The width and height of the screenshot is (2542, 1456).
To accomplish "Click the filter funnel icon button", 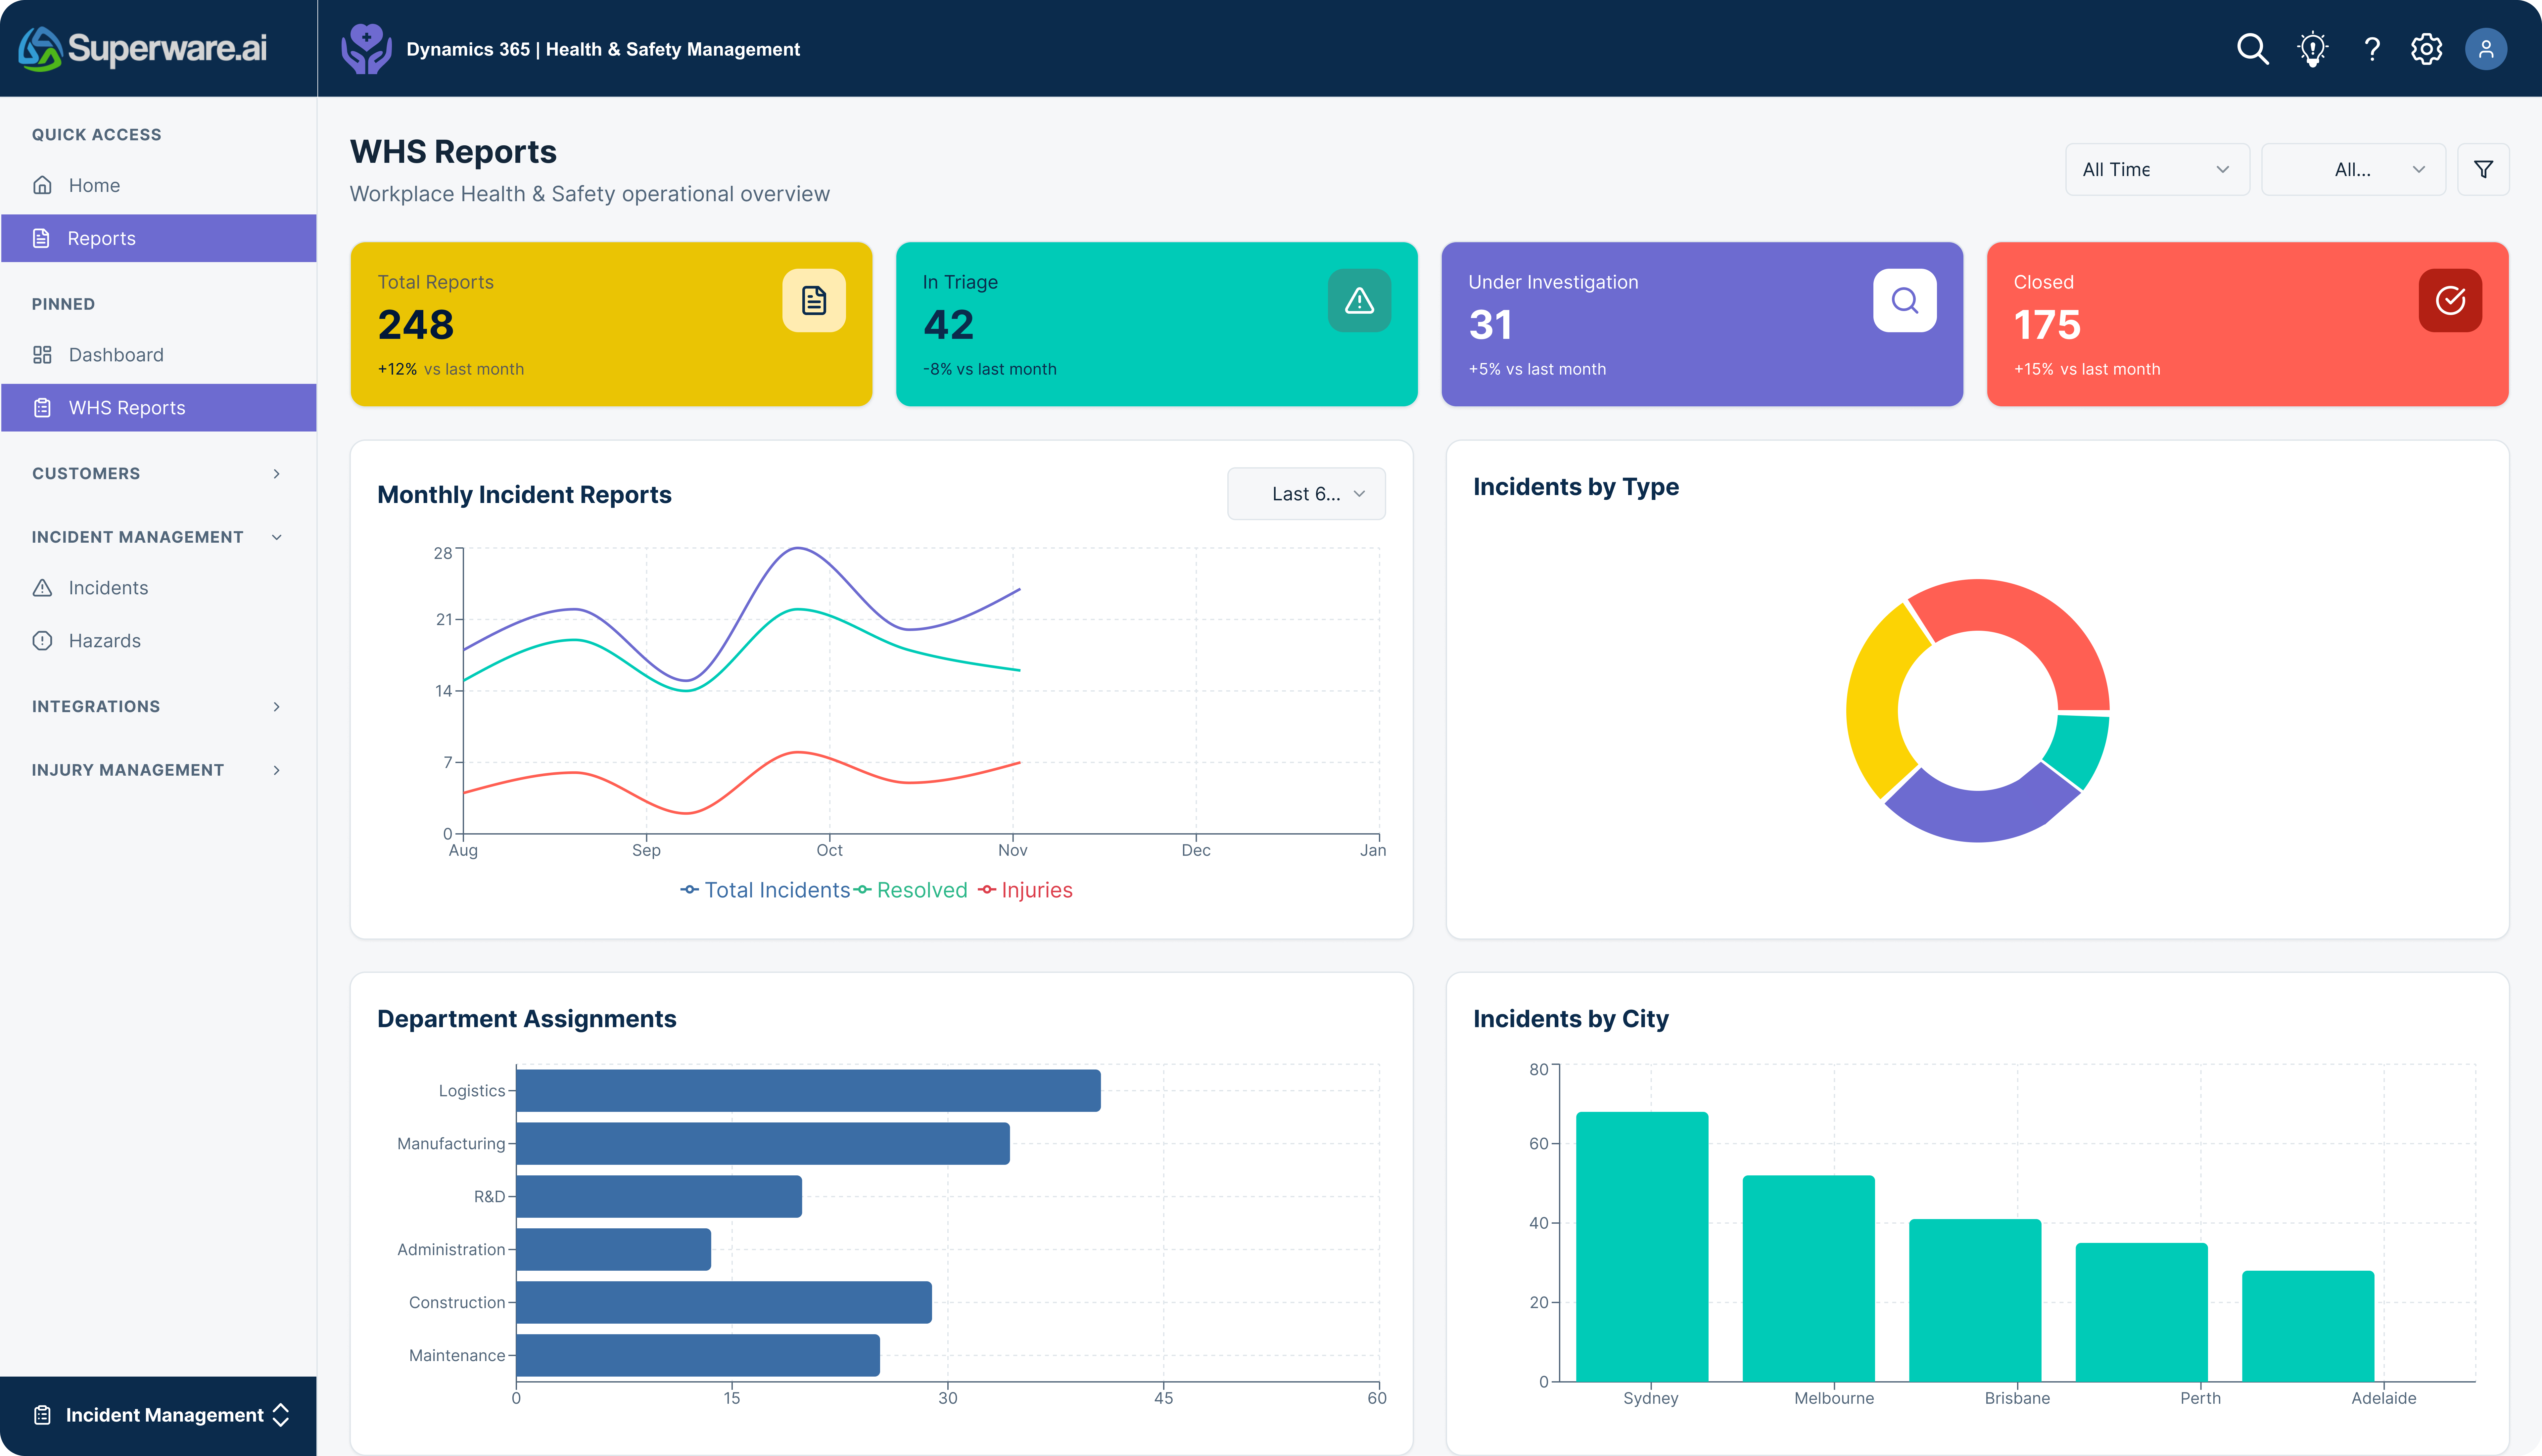I will [x=2483, y=169].
